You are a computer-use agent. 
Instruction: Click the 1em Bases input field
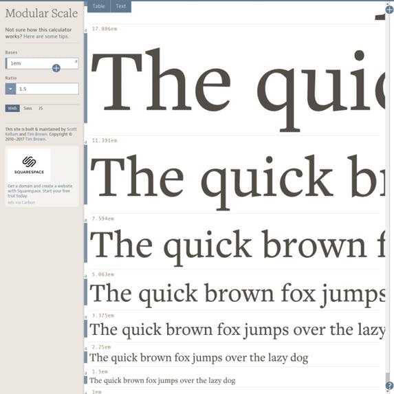click(42, 63)
